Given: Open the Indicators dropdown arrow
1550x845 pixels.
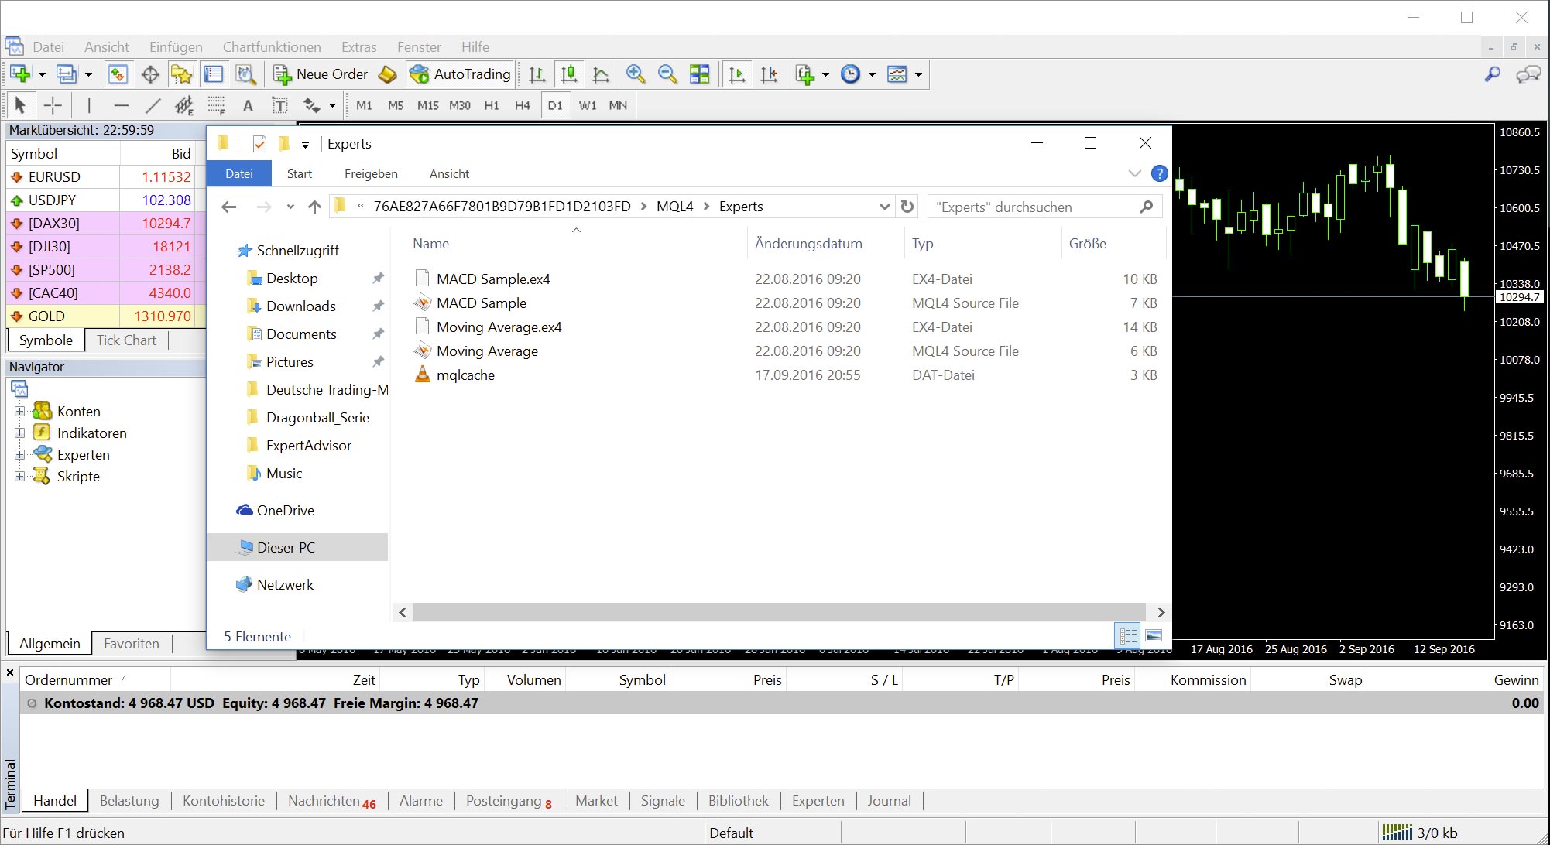Looking at the screenshot, I should click(825, 74).
